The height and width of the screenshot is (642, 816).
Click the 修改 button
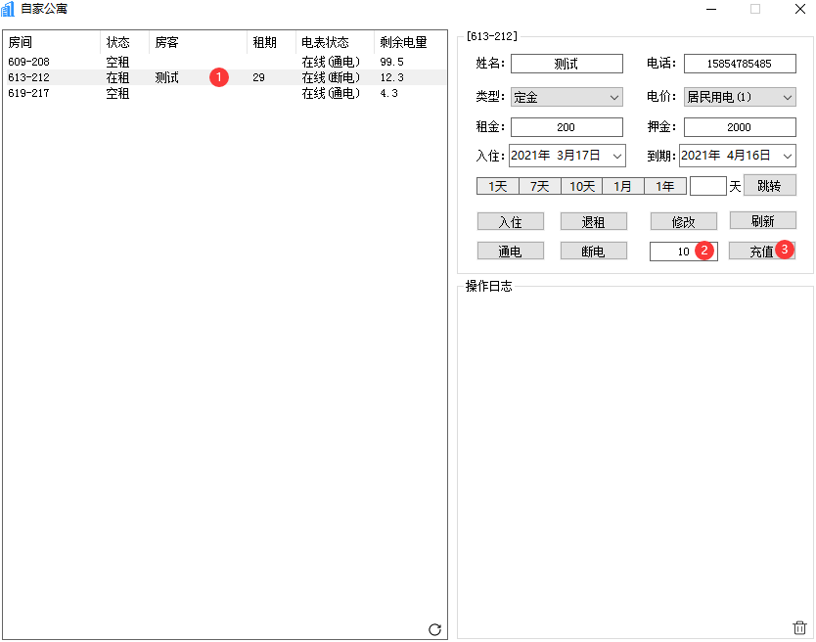tap(683, 221)
